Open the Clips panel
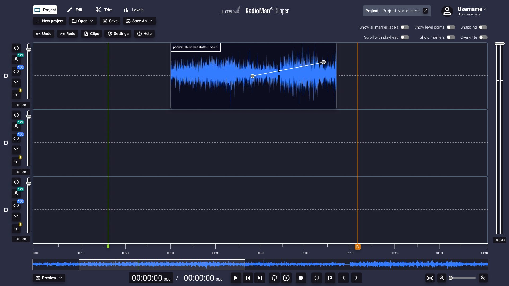This screenshot has height=286, width=509. 91,34
